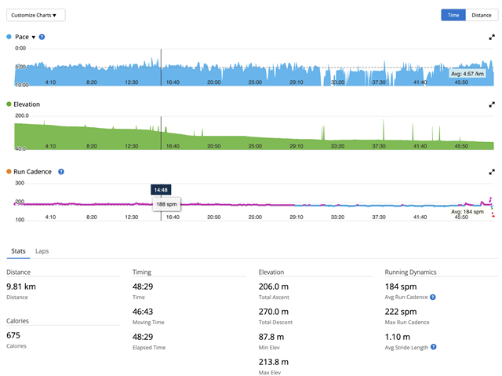Open the Pace metric dropdown arrow

click(33, 37)
